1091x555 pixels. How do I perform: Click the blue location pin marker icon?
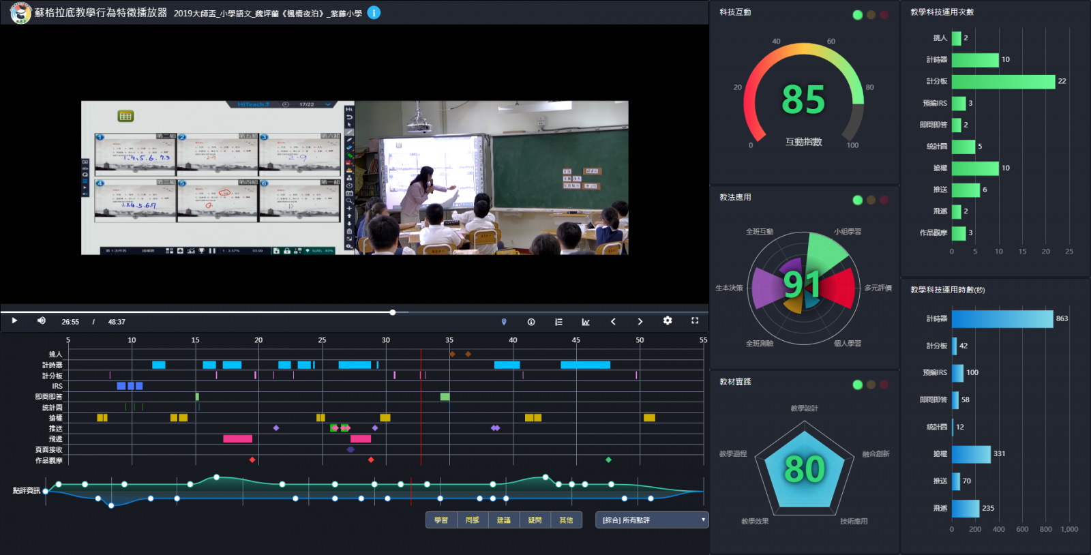pyautogui.click(x=504, y=322)
